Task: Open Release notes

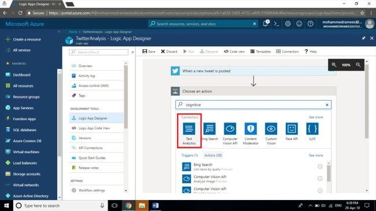Action: 97,168
